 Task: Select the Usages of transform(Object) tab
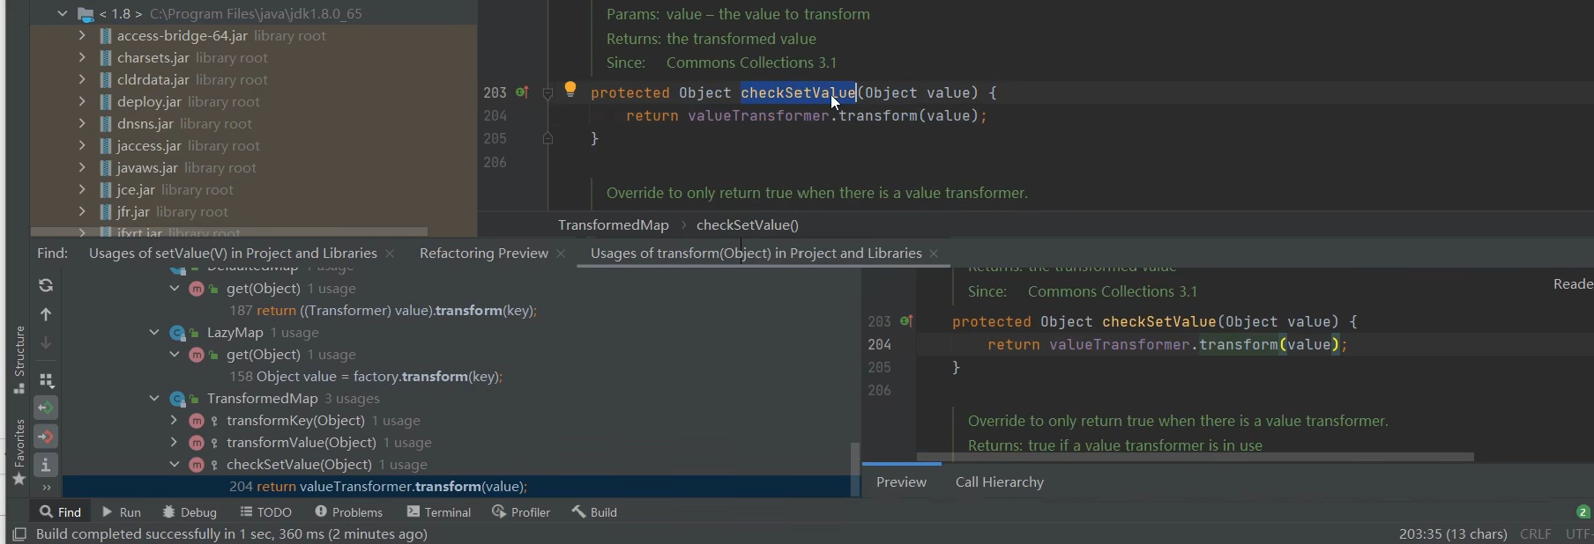(x=756, y=254)
